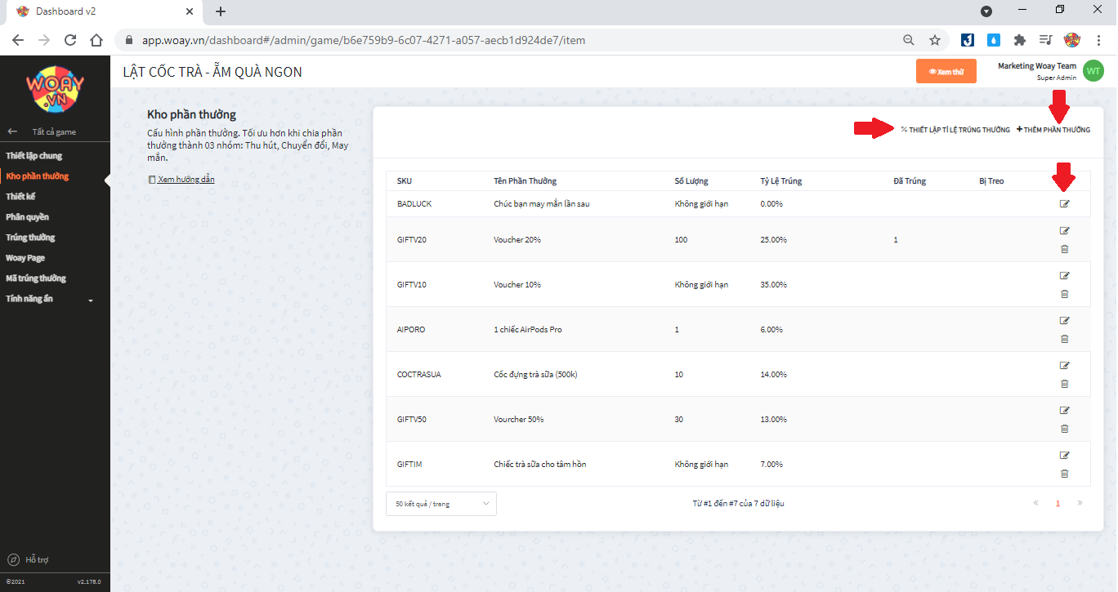1118x592 pixels.
Task: Open Woay Page menu item
Action: (x=25, y=258)
